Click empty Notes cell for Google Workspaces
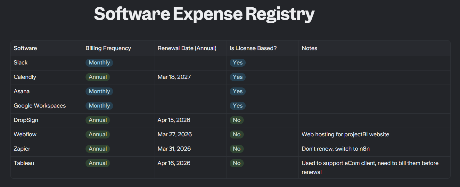Image resolution: width=460 pixels, height=187 pixels. (x=374, y=106)
